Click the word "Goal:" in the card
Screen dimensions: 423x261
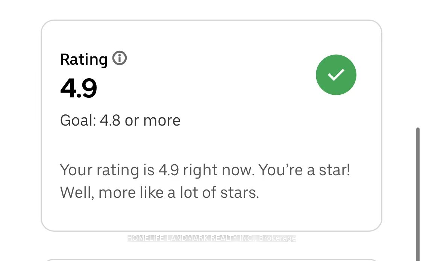point(78,120)
